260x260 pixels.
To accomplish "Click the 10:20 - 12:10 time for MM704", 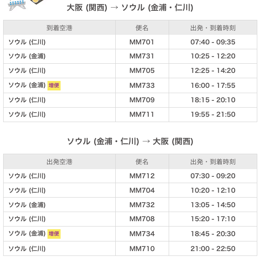I will coord(213,190).
